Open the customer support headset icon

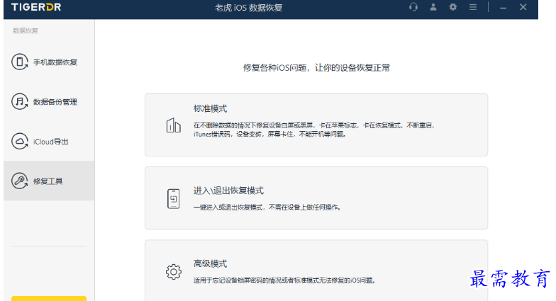click(413, 7)
